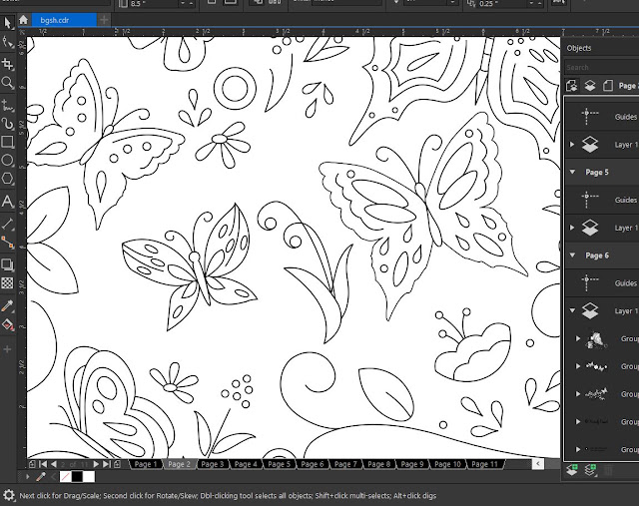Select the Polygon tool
Viewport: 639px width, 506px height.
(7, 179)
